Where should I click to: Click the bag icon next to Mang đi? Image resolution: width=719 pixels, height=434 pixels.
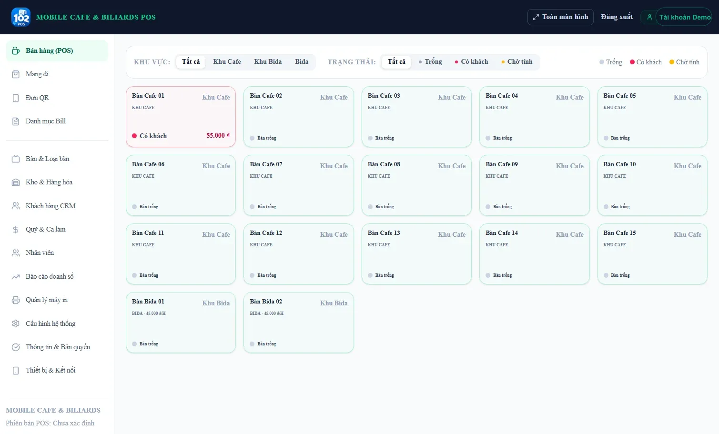pyautogui.click(x=16, y=74)
